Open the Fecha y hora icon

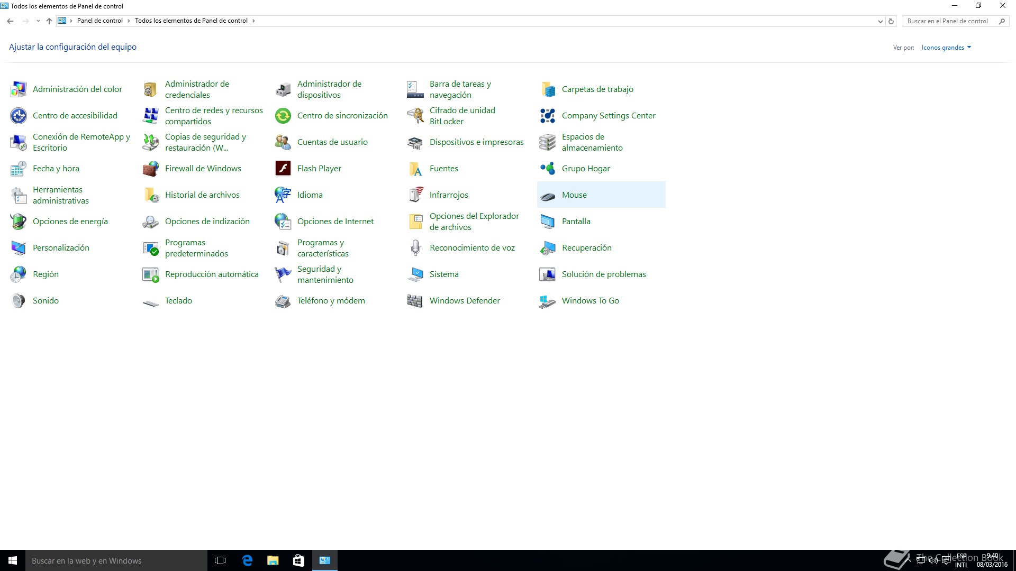pyautogui.click(x=19, y=169)
